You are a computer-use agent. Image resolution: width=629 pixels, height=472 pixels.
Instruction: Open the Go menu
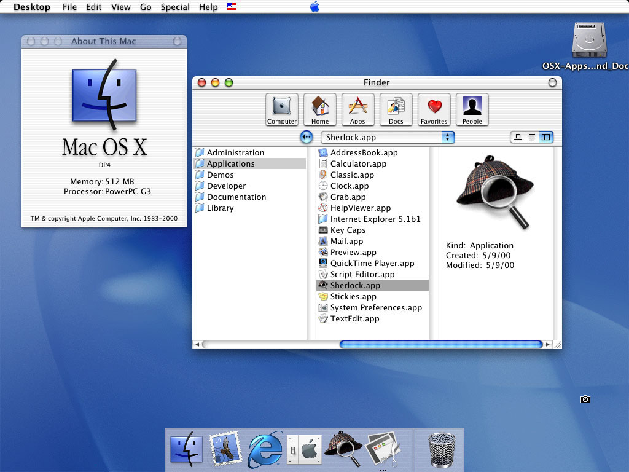[146, 7]
